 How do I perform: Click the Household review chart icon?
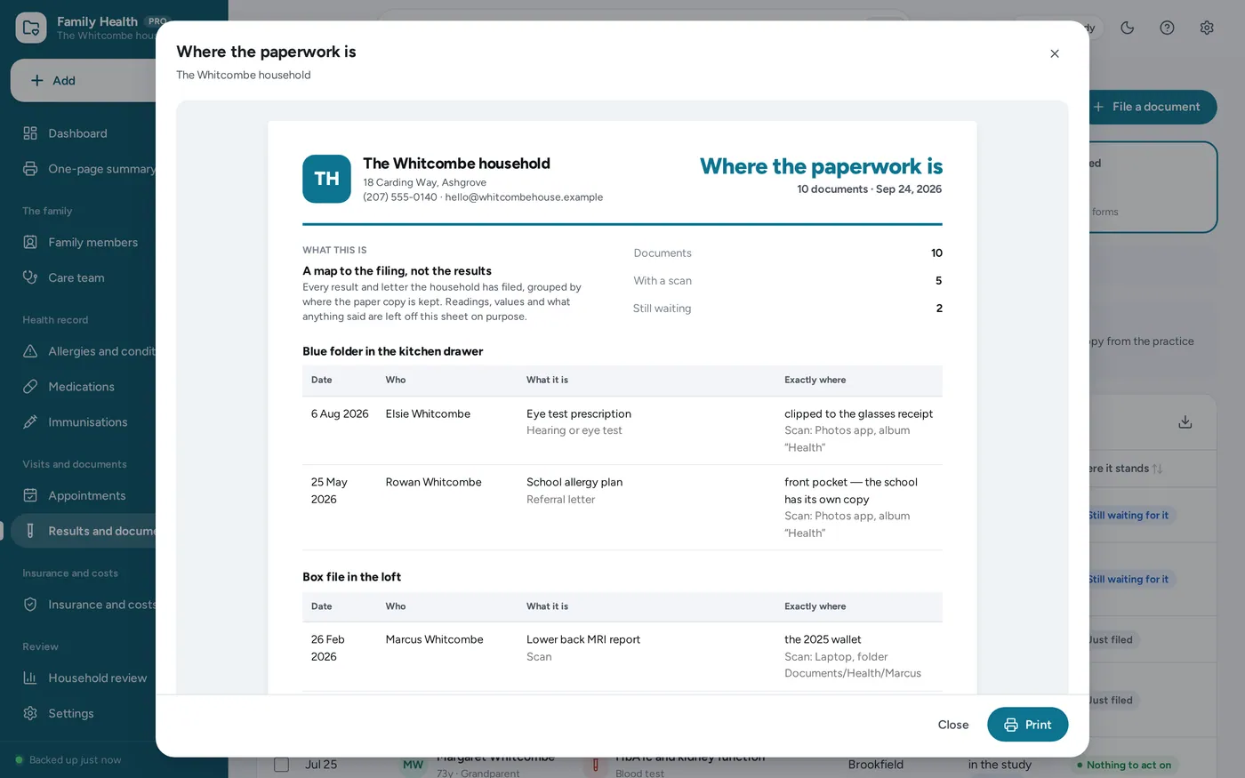coord(30,678)
